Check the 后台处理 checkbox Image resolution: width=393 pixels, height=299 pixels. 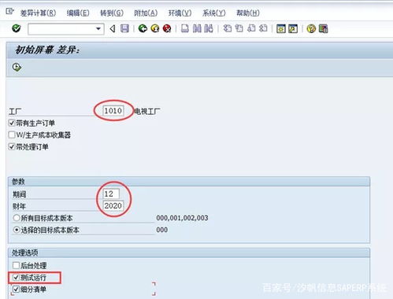click(x=16, y=265)
